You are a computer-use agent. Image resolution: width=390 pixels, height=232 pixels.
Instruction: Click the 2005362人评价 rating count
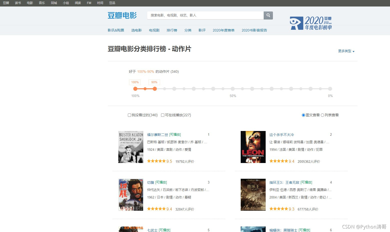[x=309, y=161]
